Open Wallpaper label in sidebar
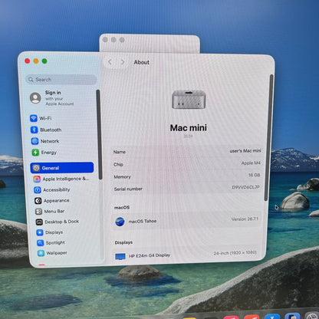The height and width of the screenshot is (319, 319). (x=57, y=253)
